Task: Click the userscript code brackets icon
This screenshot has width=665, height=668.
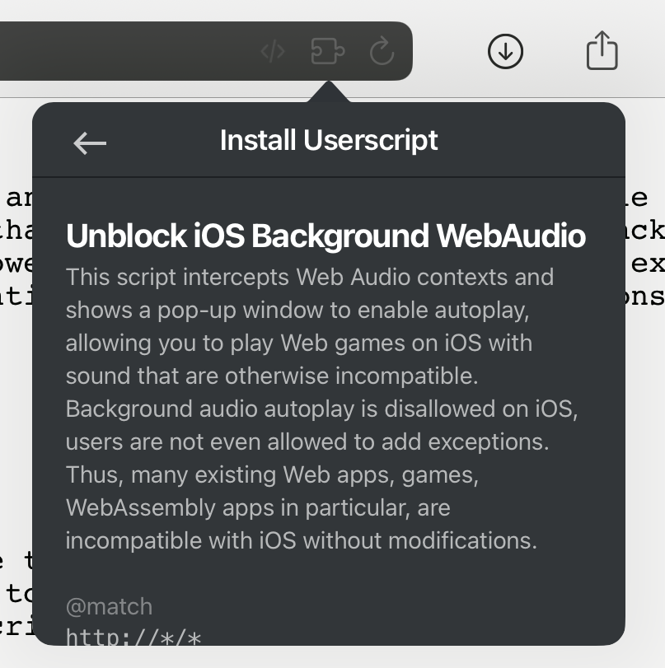Action: [x=273, y=52]
